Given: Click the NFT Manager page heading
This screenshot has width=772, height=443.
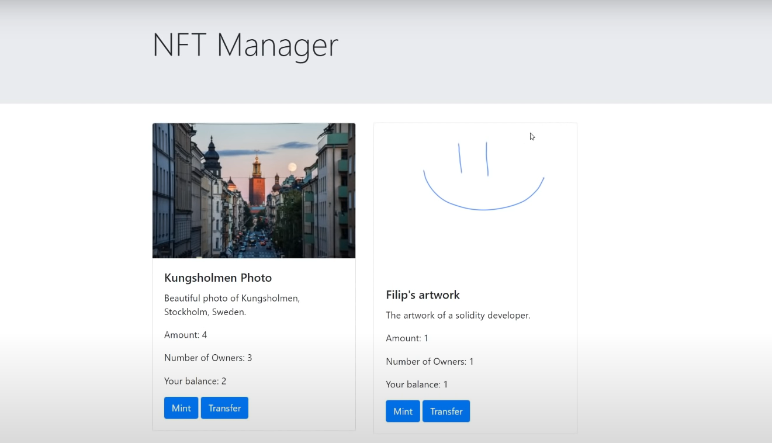Looking at the screenshot, I should 245,45.
